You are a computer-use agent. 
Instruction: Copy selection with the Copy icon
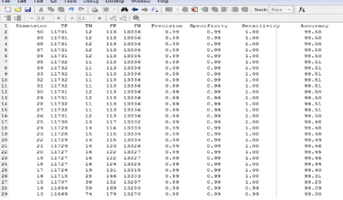pos(51,9)
